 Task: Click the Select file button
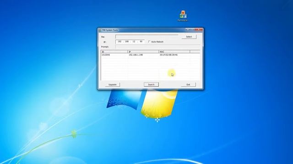[x=189, y=37]
